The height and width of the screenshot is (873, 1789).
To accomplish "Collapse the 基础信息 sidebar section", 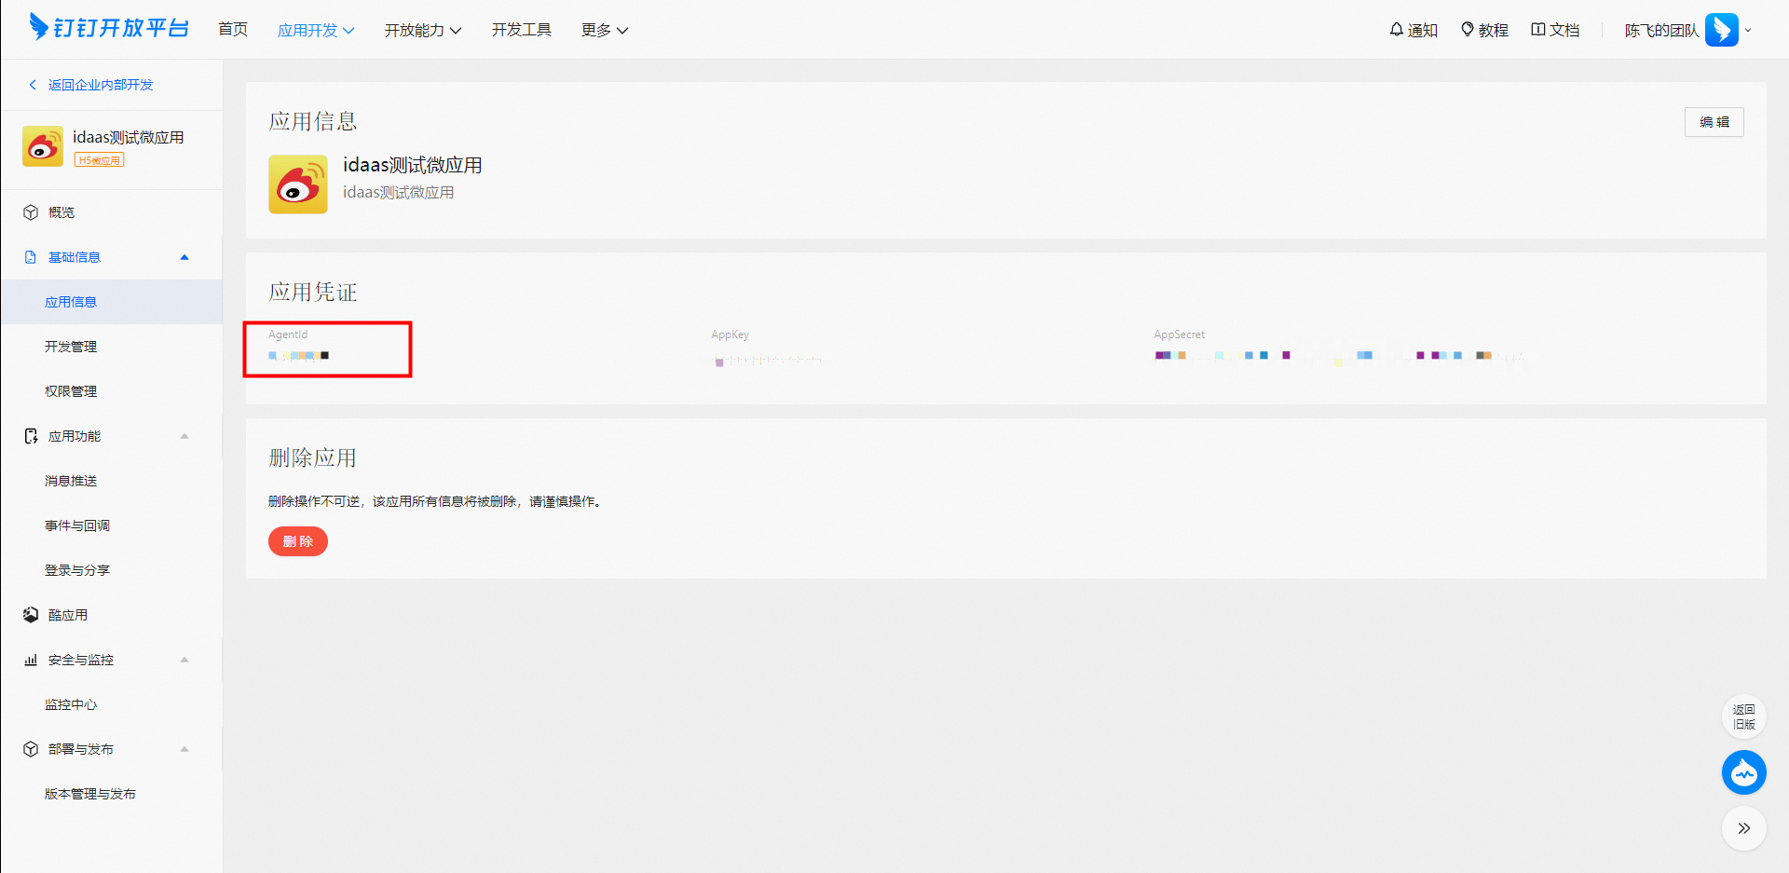I will point(184,257).
